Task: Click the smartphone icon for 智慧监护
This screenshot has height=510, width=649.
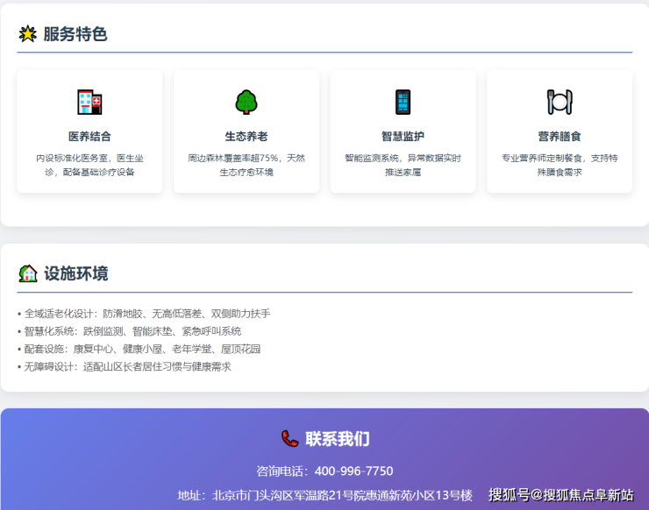Action: pos(403,103)
